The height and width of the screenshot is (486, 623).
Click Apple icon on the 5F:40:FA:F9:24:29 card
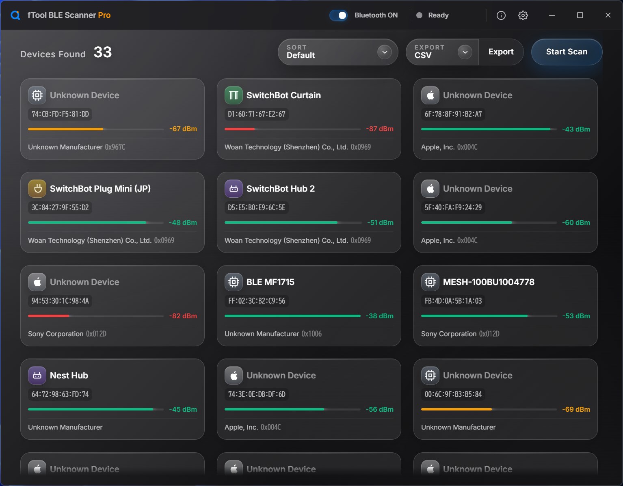[x=430, y=189]
